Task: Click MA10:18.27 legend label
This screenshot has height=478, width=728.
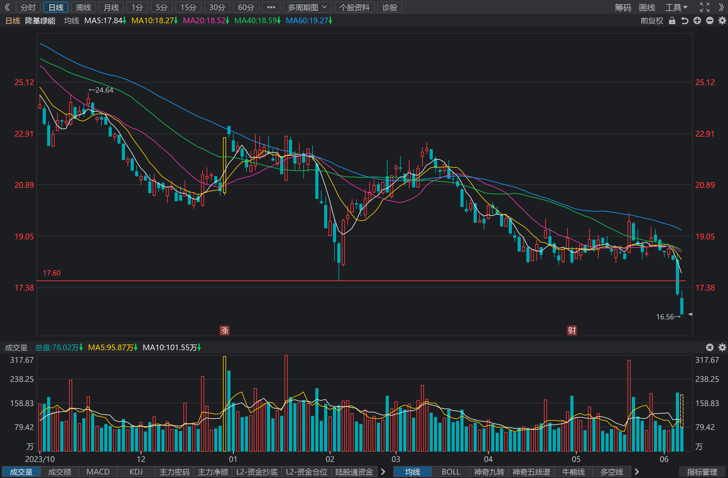Action: point(155,21)
